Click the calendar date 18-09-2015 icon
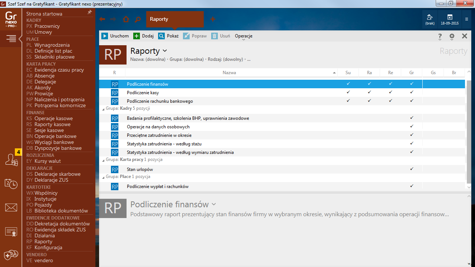 [450, 19]
